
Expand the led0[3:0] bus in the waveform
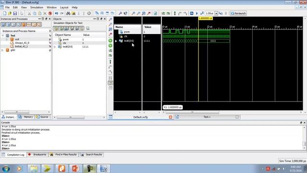point(116,41)
